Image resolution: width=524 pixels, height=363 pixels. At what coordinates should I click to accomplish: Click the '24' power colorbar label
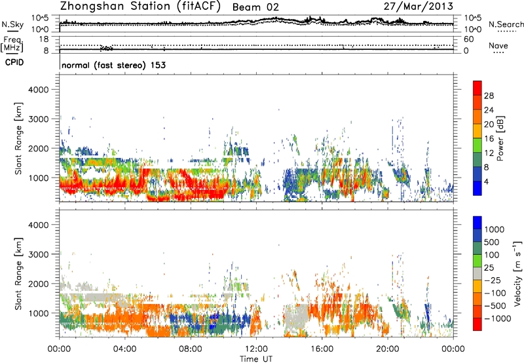[489, 110]
